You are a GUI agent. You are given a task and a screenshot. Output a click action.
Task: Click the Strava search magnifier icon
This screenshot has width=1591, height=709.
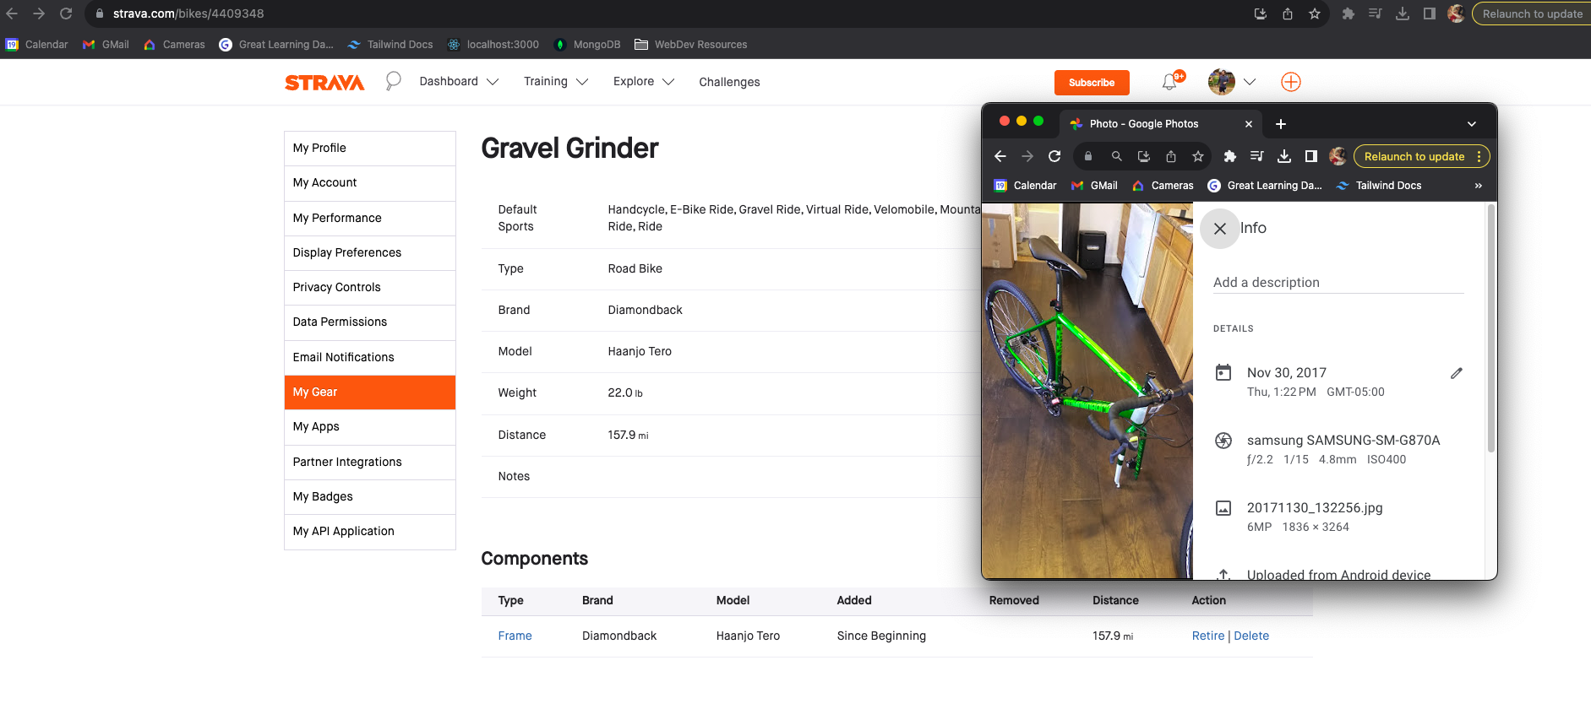(x=393, y=81)
